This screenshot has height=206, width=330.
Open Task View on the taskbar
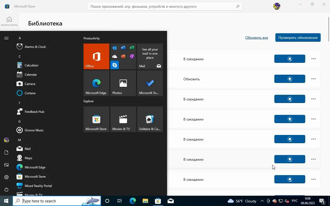pos(120,201)
